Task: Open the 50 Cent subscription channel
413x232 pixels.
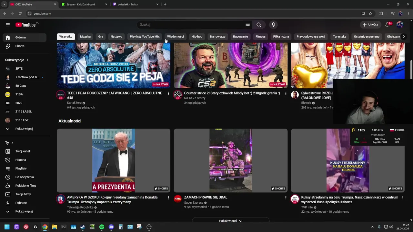Action: 25,86
